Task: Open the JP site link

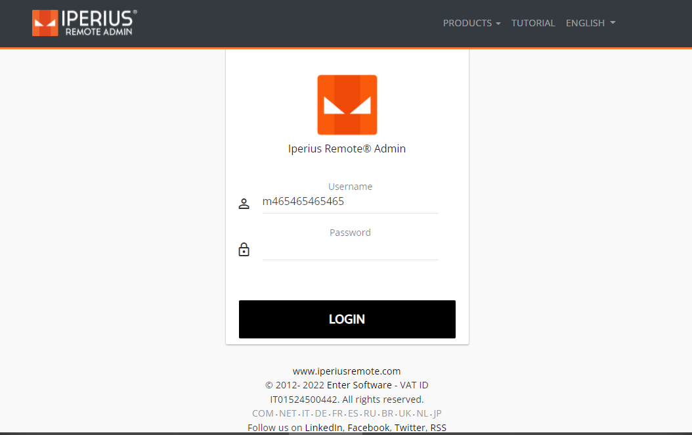Action: click(x=437, y=413)
